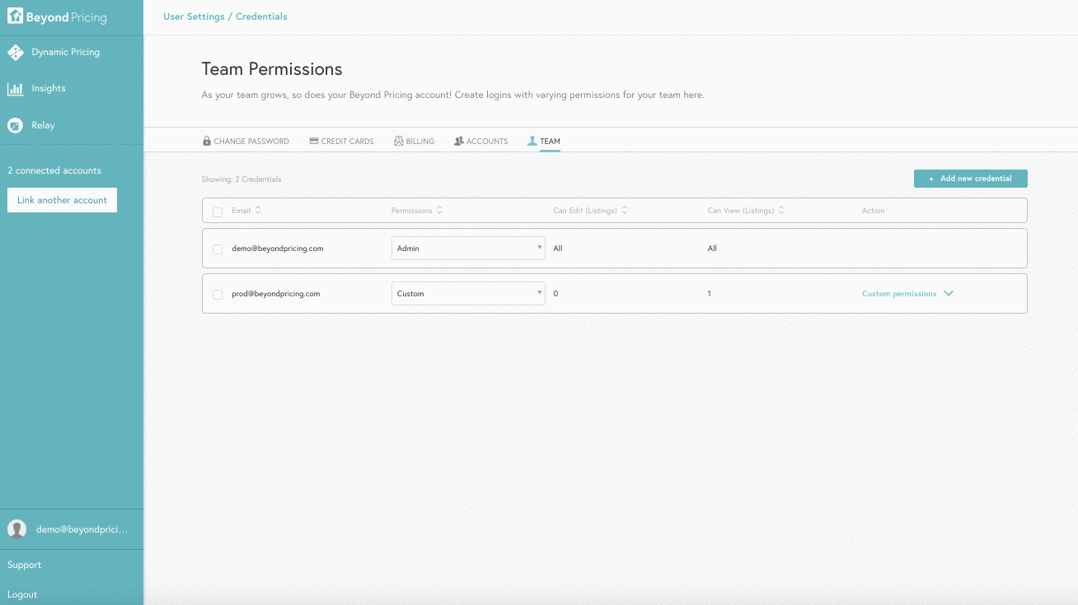Click the lock icon beside Change Password
Image resolution: width=1078 pixels, height=605 pixels.
tap(207, 141)
